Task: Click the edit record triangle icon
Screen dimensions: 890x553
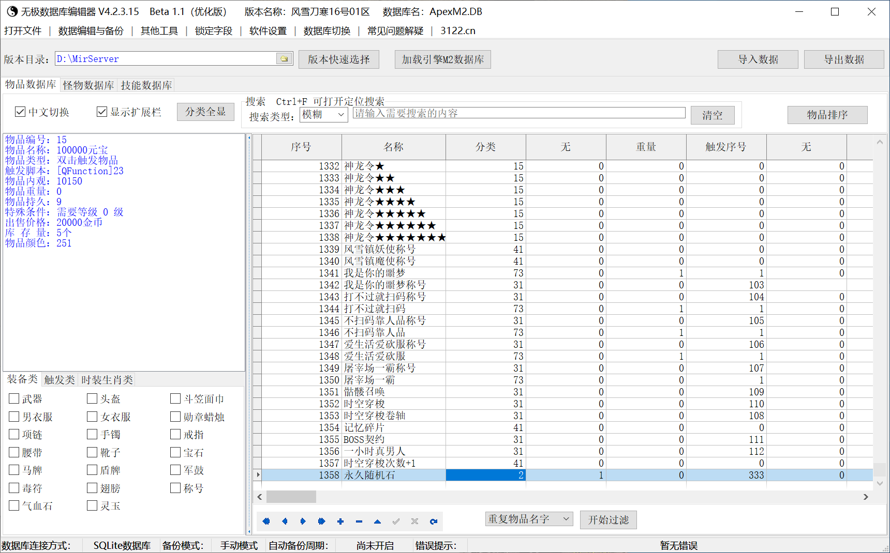Action: pos(378,521)
